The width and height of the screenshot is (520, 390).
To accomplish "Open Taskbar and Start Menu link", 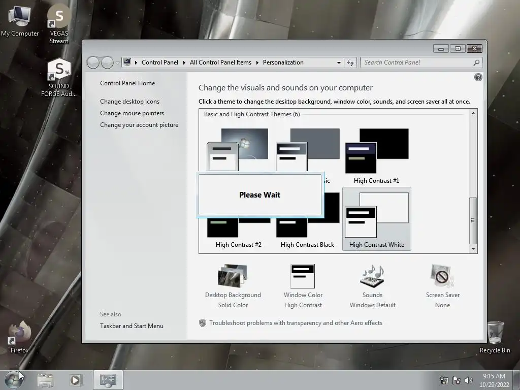I will coord(132,326).
